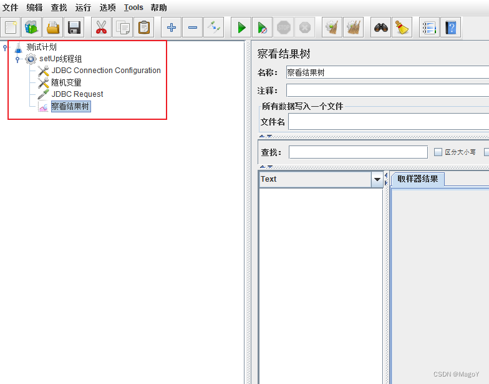Open function helper list icon
The image size is (489, 384).
429,27
